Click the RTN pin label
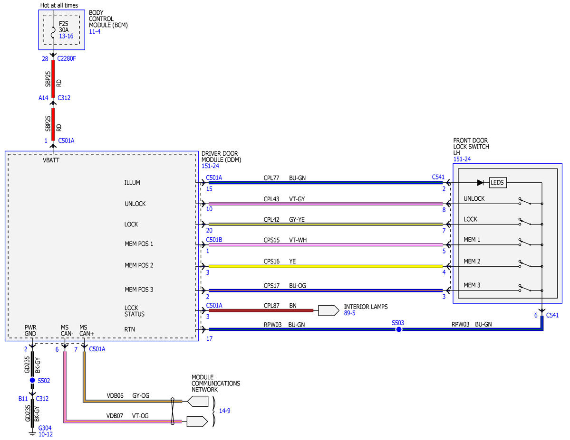This screenshot has height=440, width=570. coord(130,329)
